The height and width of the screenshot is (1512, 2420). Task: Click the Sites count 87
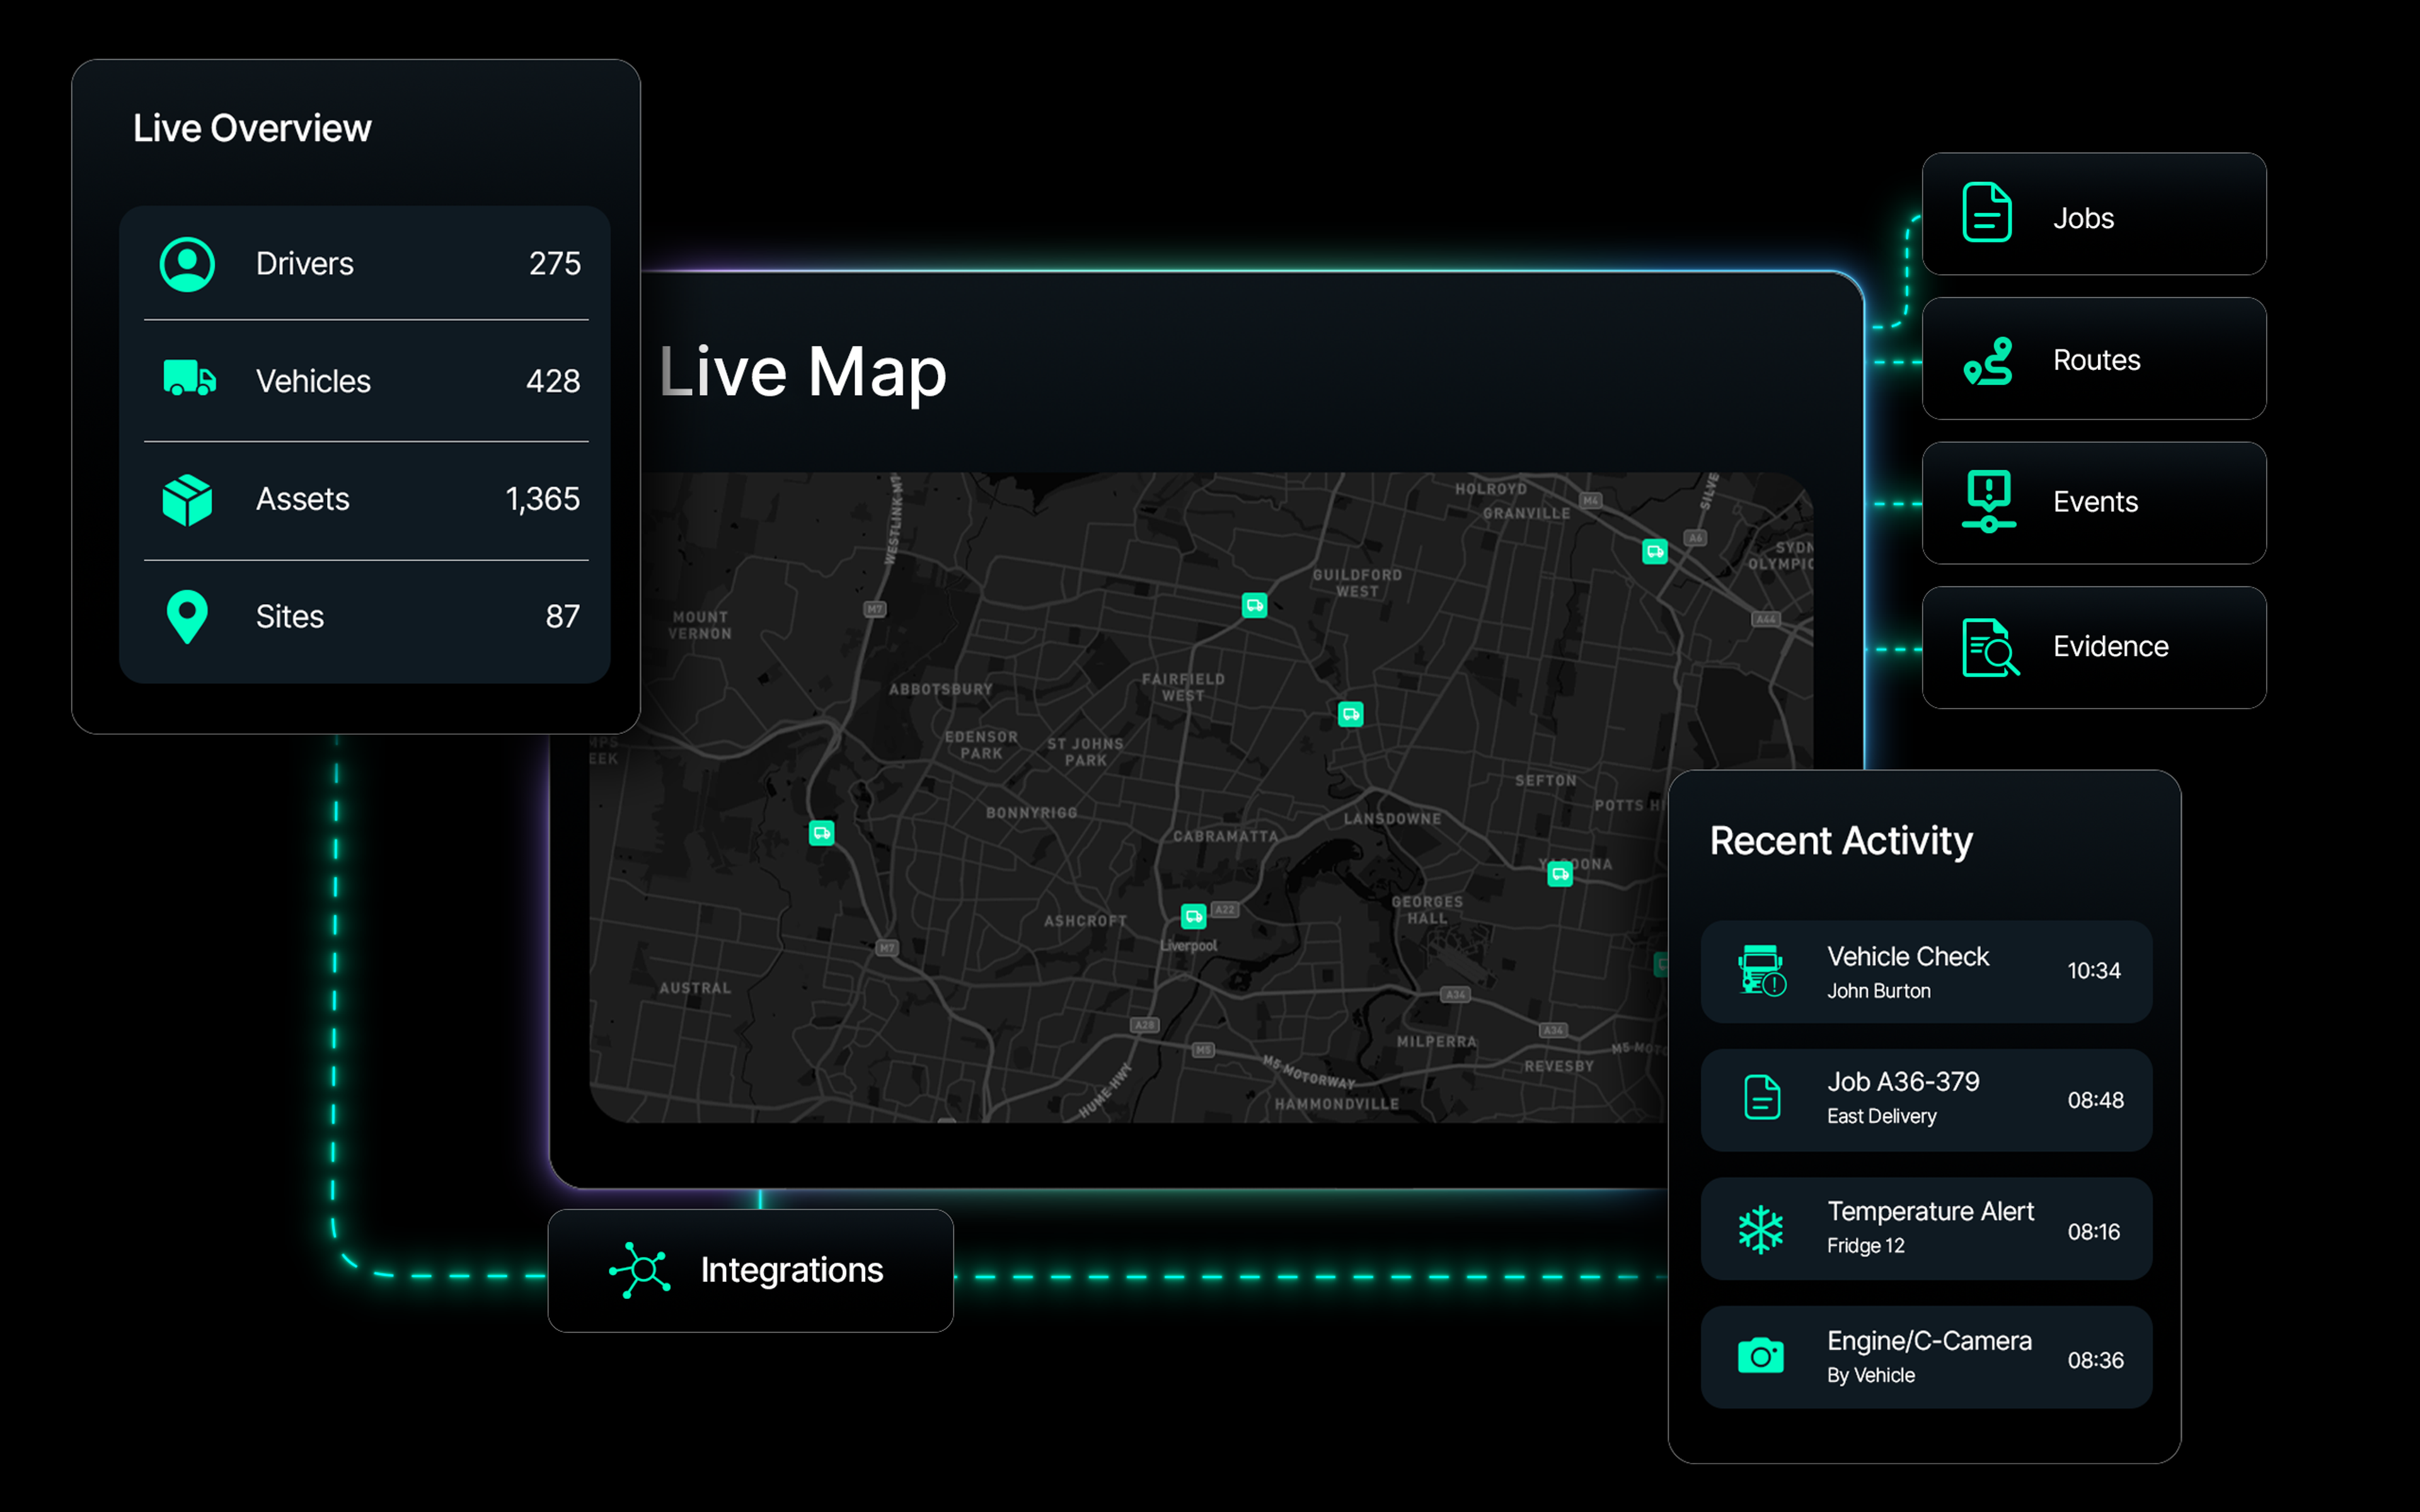coord(563,617)
